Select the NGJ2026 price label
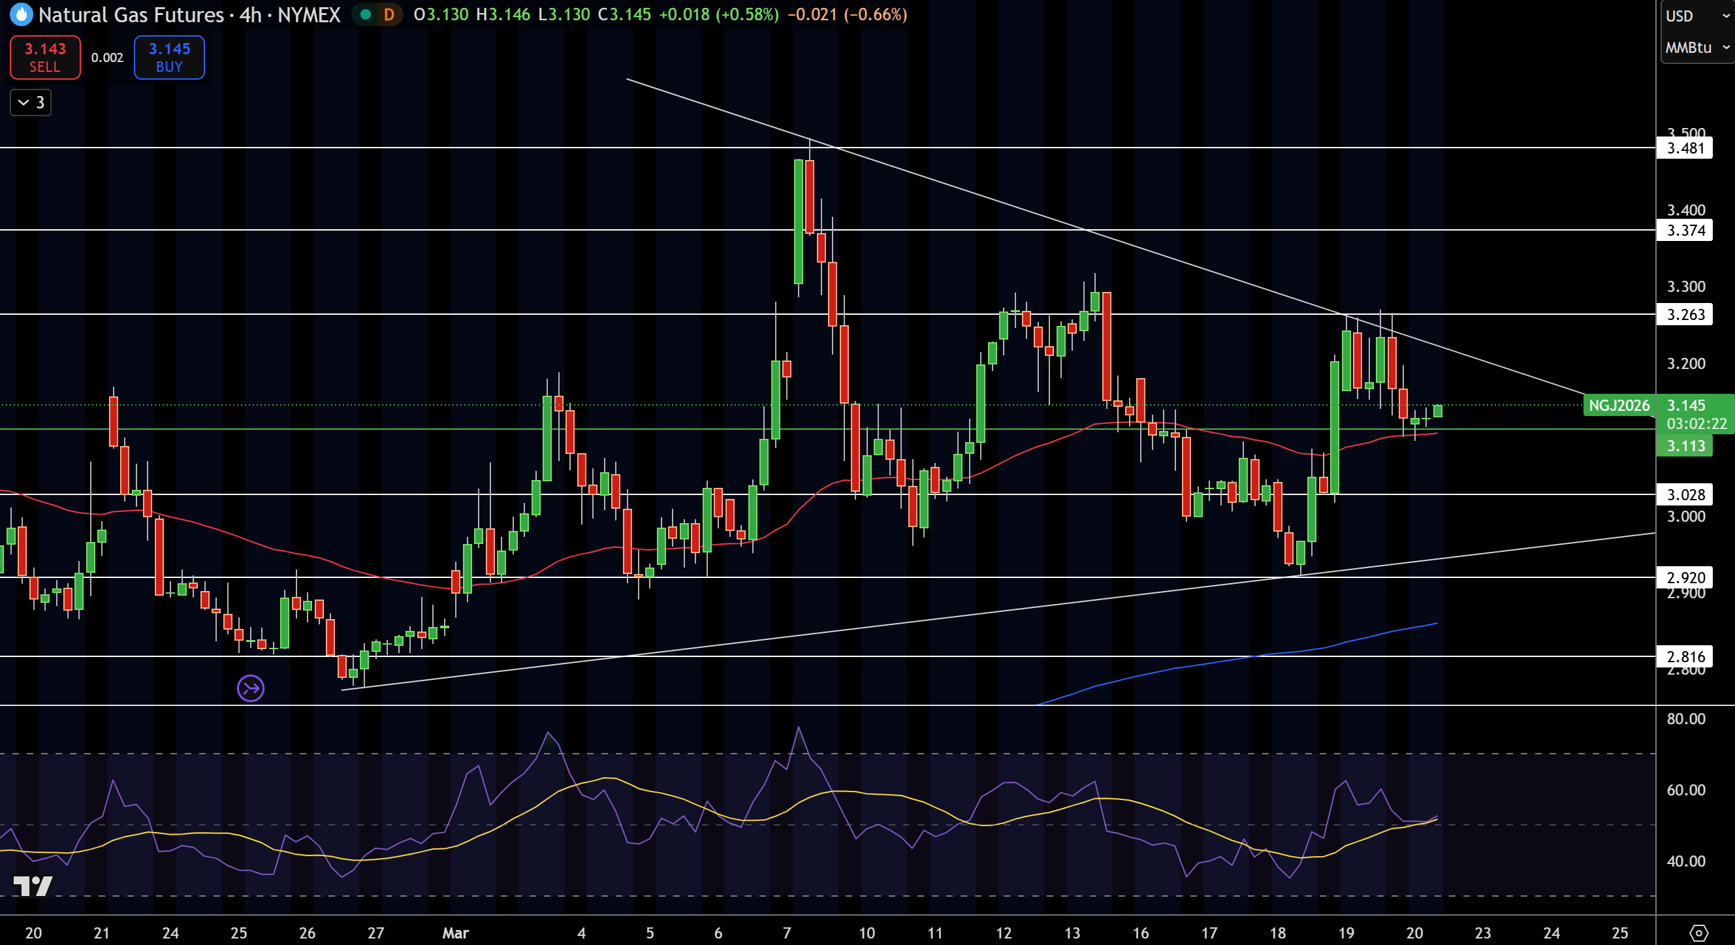 [x=1619, y=406]
